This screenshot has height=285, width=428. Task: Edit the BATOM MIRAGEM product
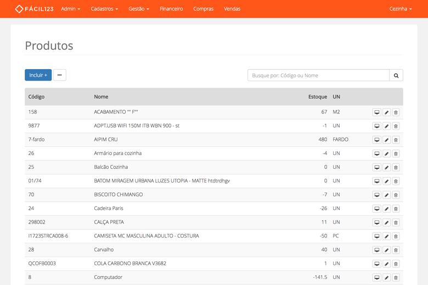pyautogui.click(x=386, y=181)
